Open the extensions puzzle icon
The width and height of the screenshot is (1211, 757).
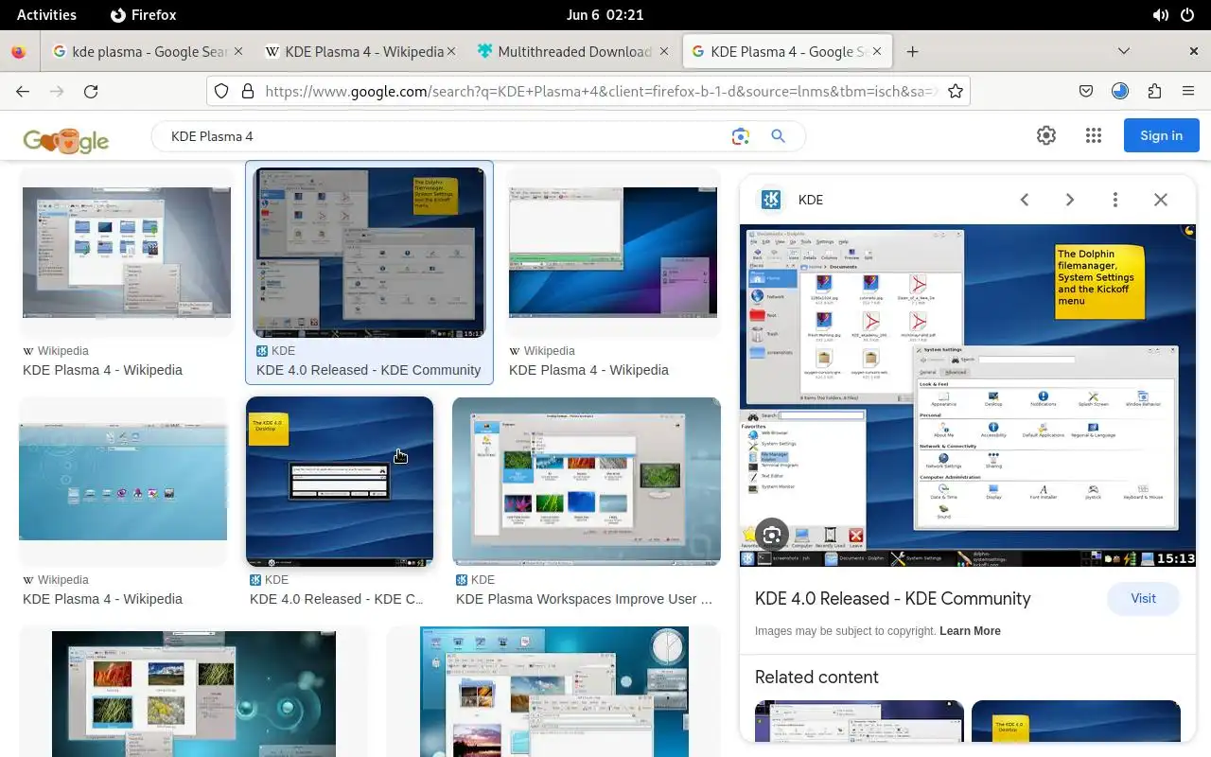pyautogui.click(x=1154, y=91)
